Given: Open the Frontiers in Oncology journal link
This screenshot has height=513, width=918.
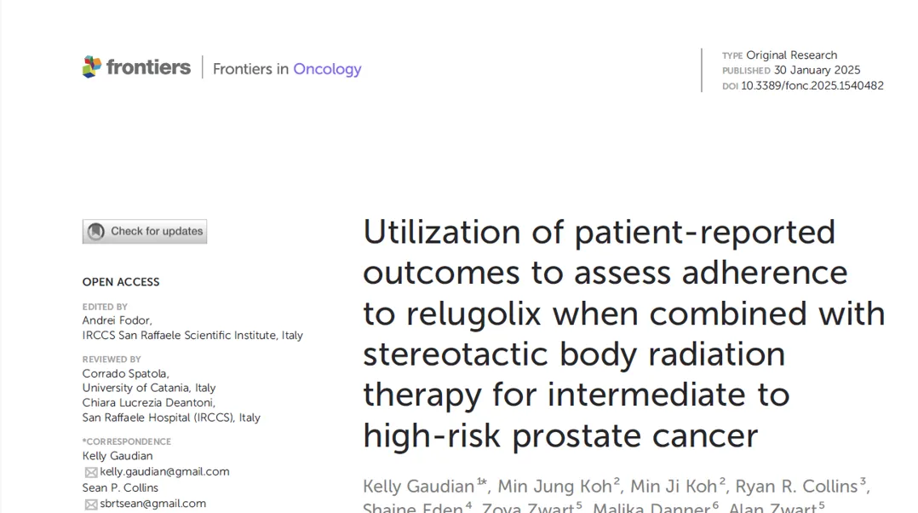Looking at the screenshot, I should click(287, 69).
